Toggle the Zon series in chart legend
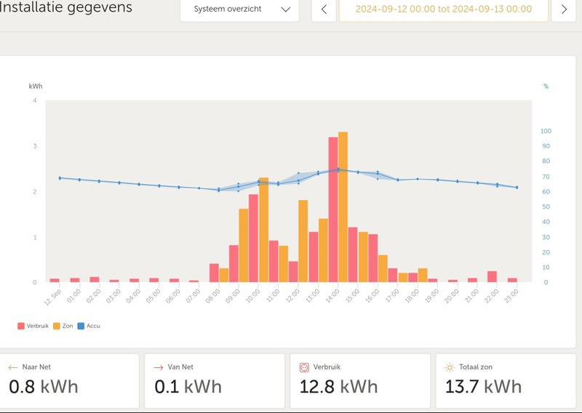 pos(68,326)
